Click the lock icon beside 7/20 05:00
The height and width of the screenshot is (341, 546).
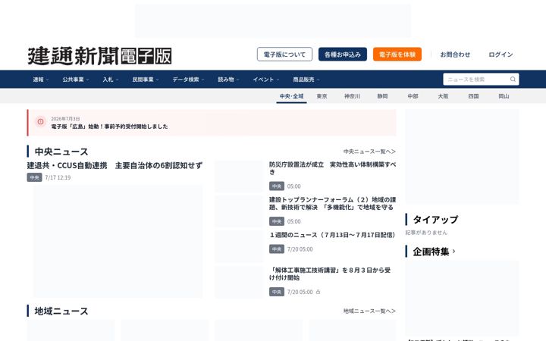point(318,292)
